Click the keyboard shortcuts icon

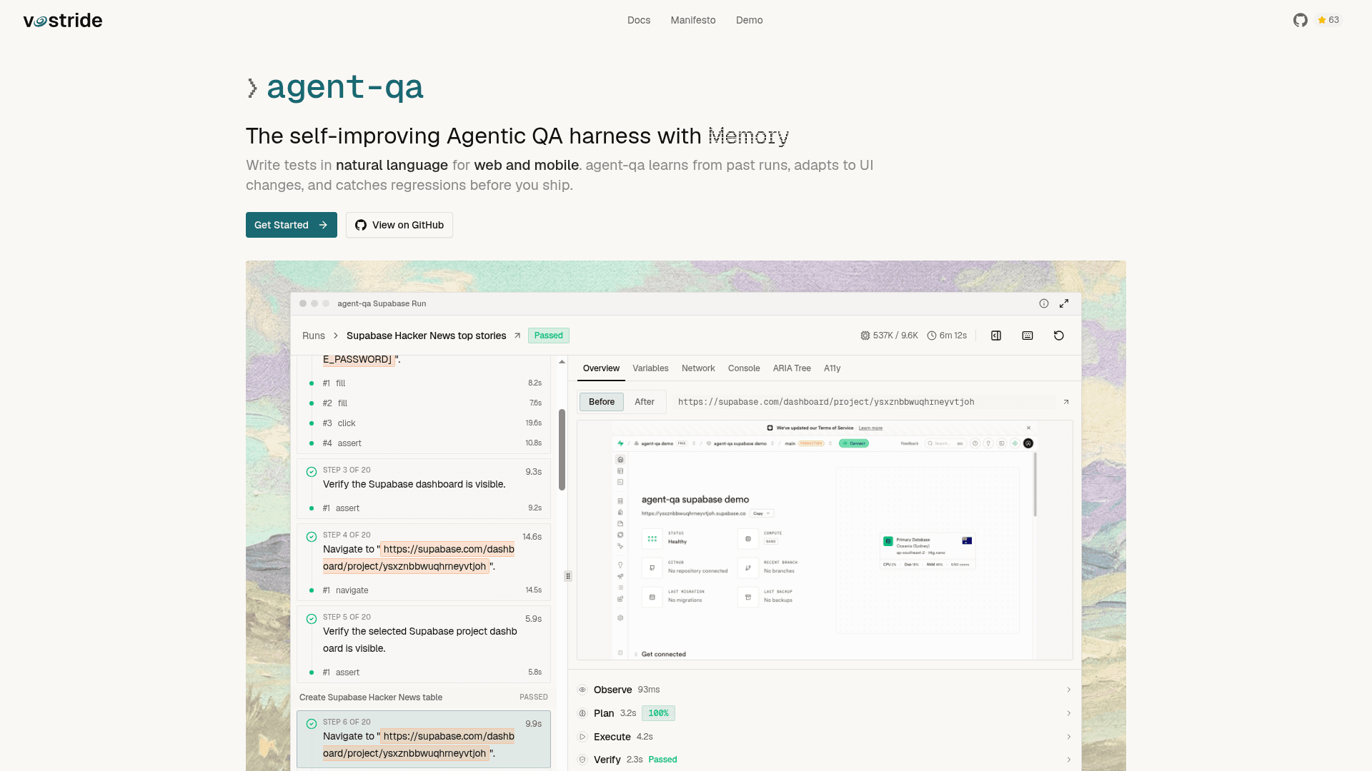[1028, 336]
